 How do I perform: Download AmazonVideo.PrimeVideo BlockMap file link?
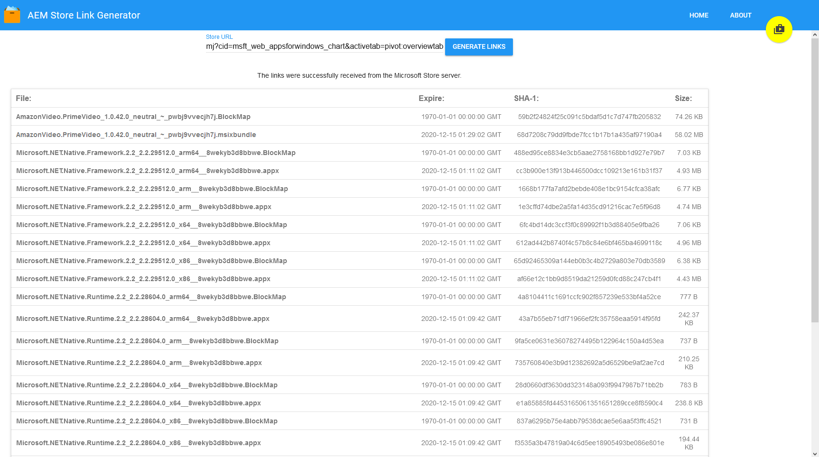coord(133,117)
